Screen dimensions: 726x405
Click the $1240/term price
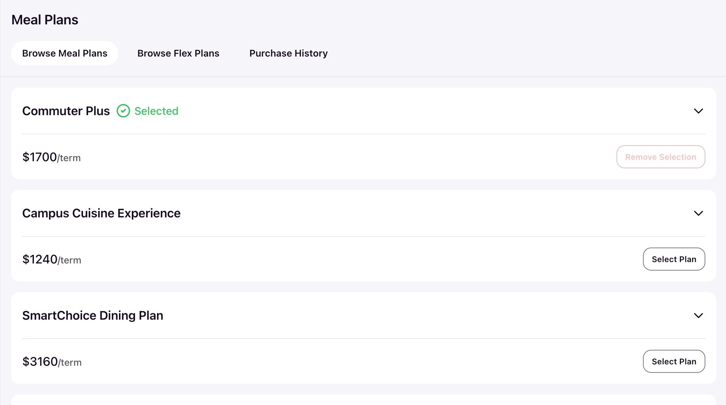coord(52,259)
